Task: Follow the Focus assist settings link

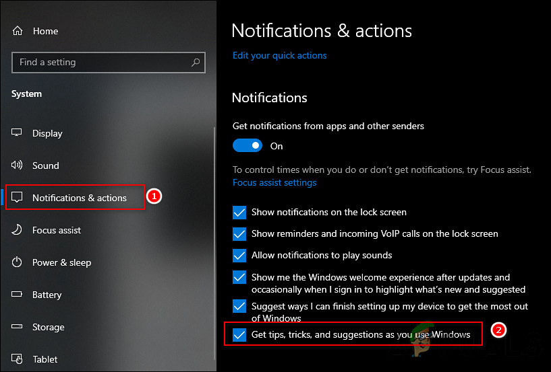Action: point(274,183)
